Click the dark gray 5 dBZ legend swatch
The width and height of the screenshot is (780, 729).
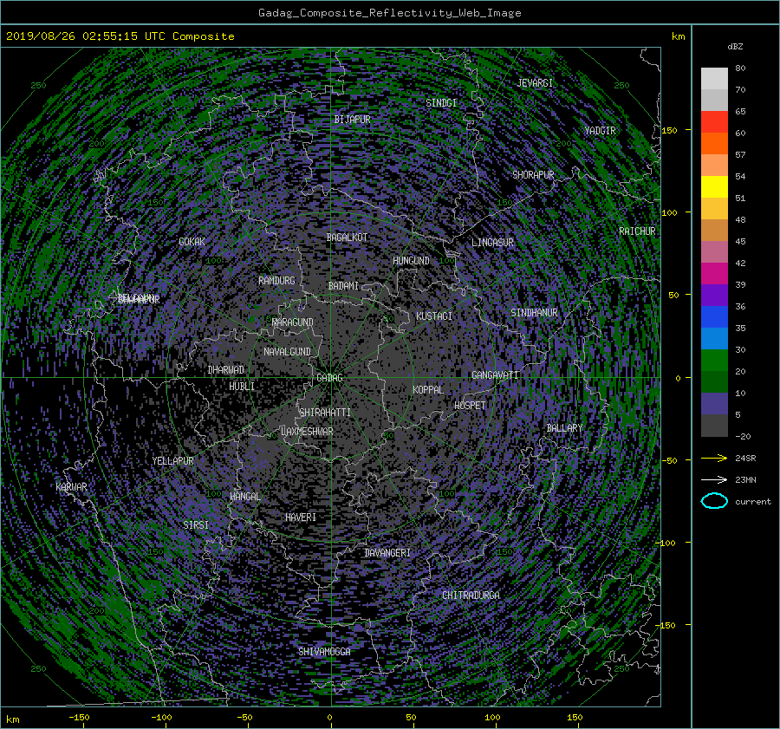tap(714, 426)
